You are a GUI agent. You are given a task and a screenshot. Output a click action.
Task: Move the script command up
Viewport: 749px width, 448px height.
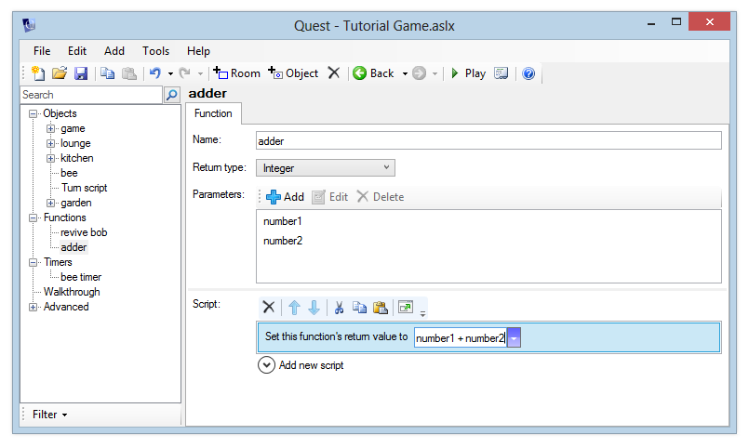(x=294, y=308)
